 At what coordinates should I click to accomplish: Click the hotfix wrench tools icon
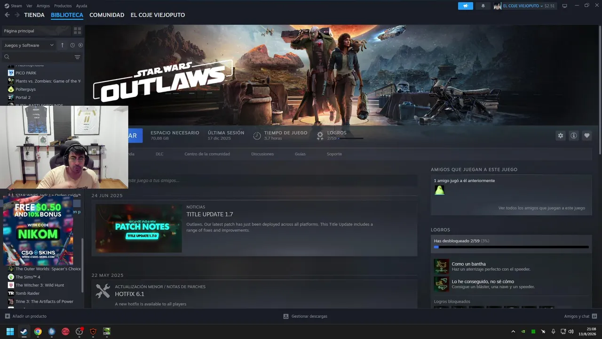click(103, 291)
